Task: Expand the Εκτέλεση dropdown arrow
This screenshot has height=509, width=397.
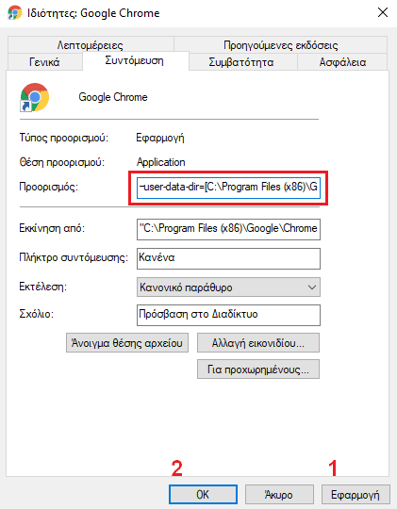Action: pyautogui.click(x=312, y=287)
